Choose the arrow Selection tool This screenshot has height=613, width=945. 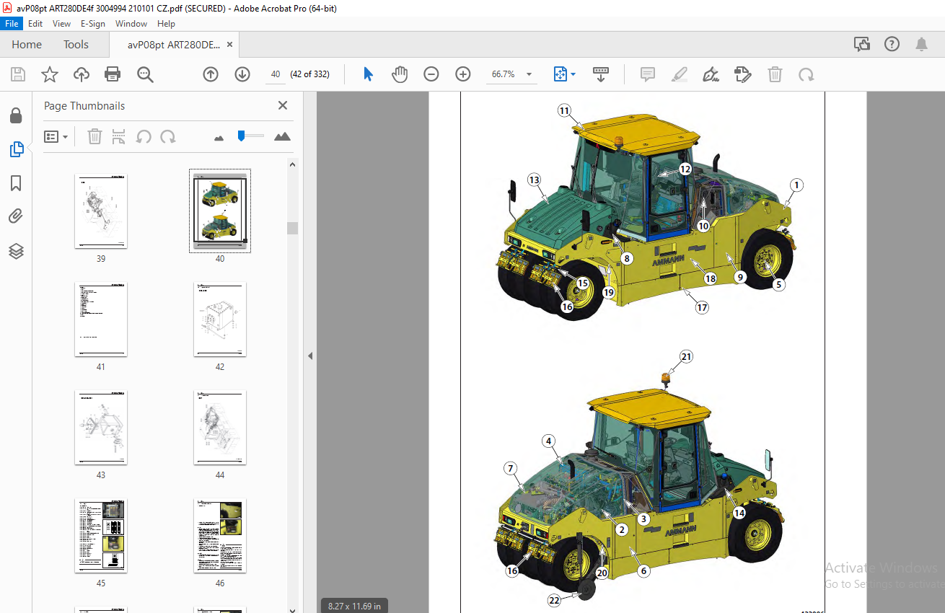(368, 74)
